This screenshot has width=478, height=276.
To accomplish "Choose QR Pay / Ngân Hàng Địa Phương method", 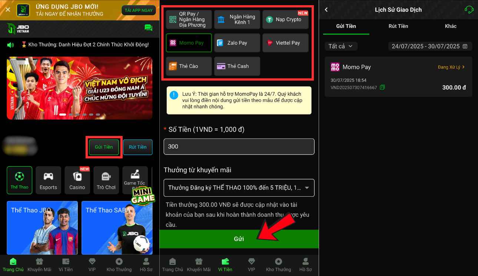I will coord(189,20).
